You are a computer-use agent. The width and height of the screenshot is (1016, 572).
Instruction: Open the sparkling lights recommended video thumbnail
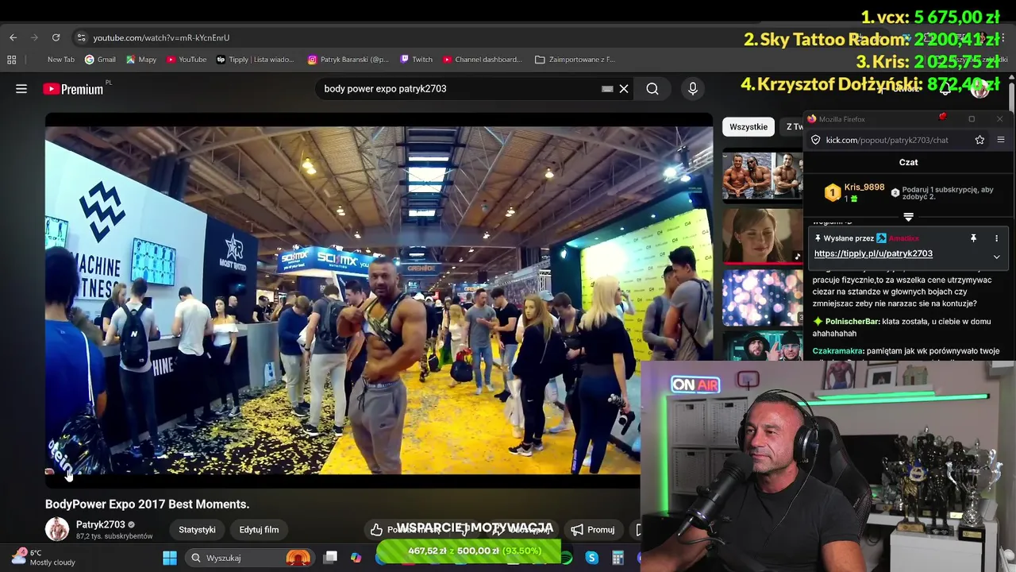(x=762, y=296)
